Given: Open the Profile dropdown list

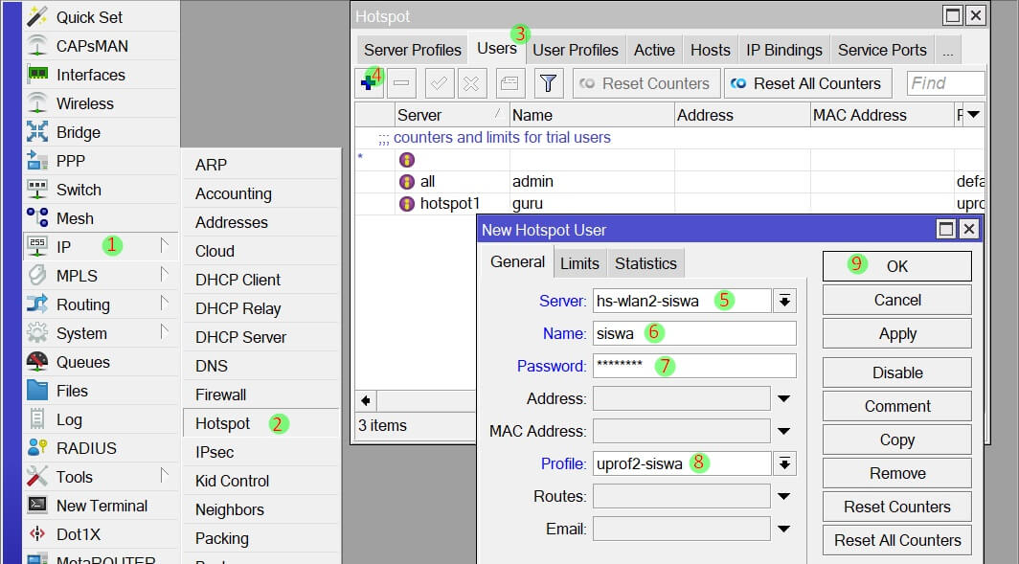Looking at the screenshot, I should coord(784,463).
